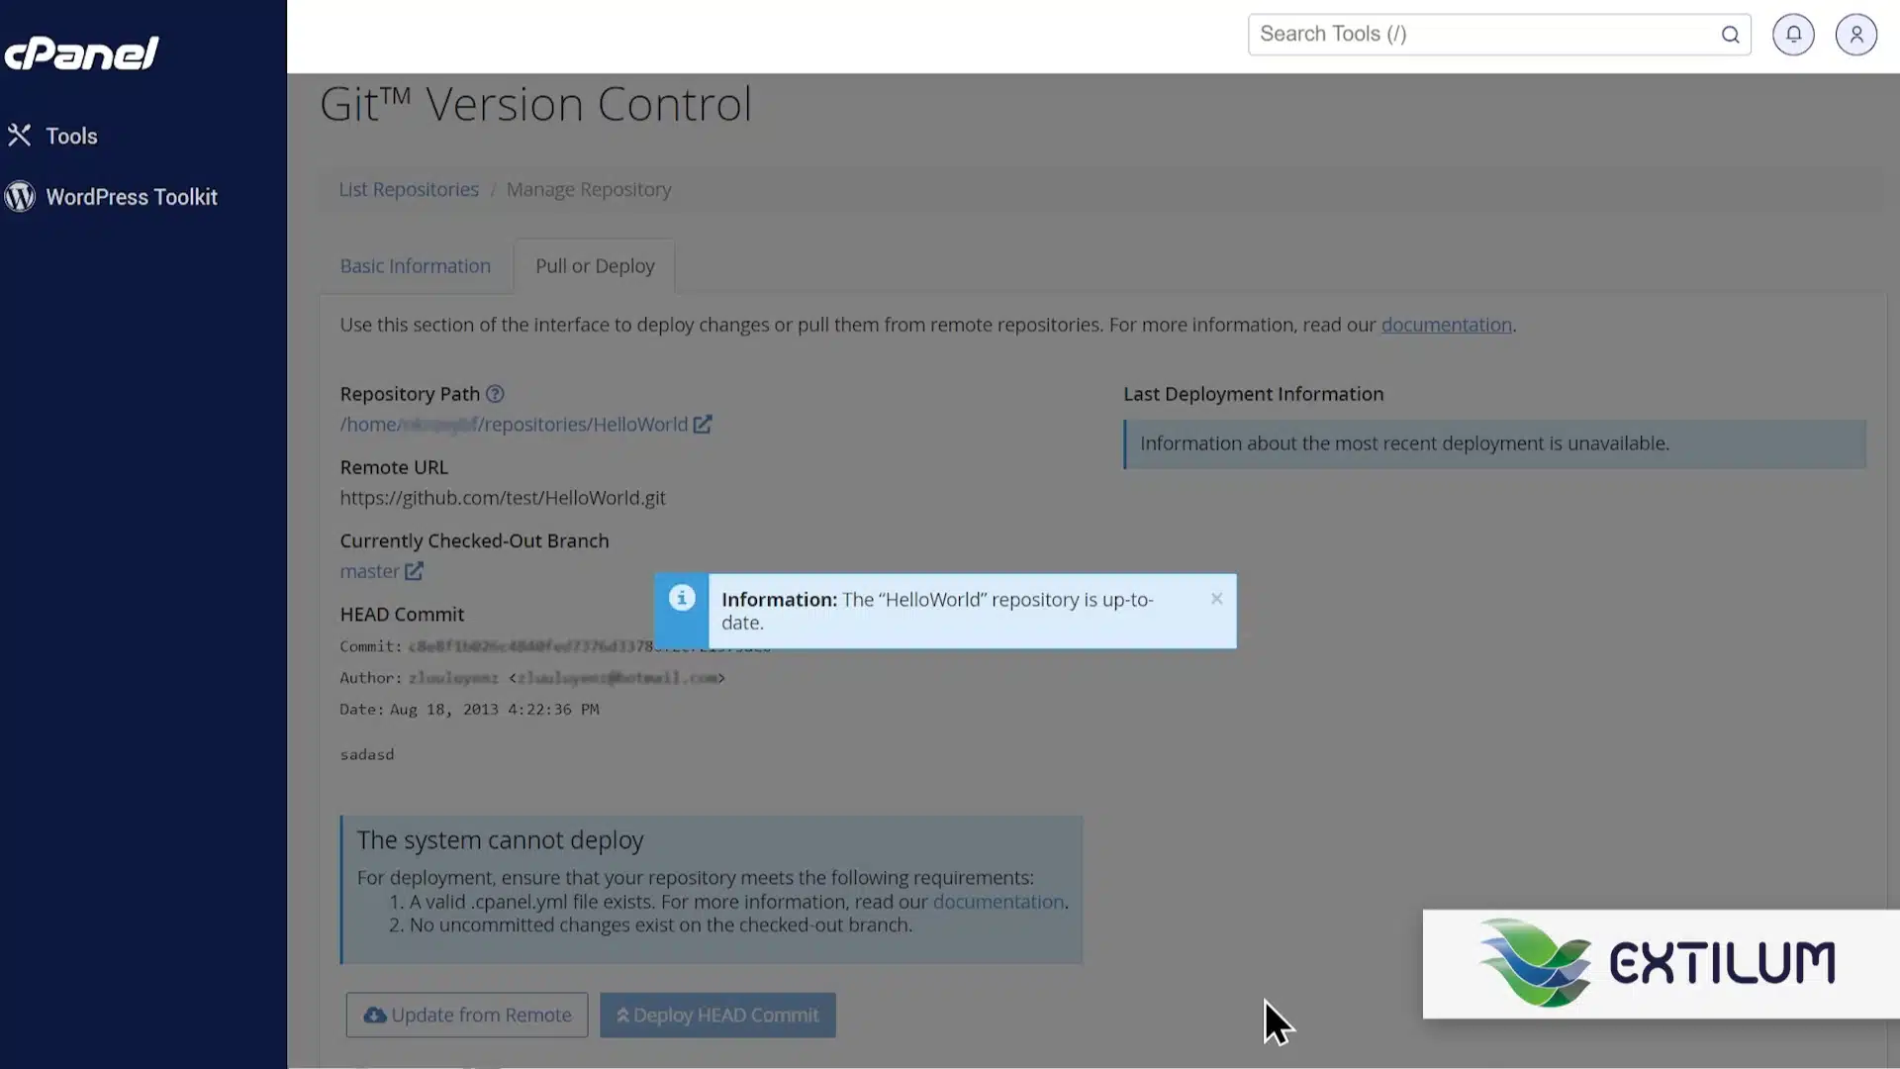Viewport: 1900px width, 1069px height.
Task: Click the deployment unavailable information box
Action: 1494,444
